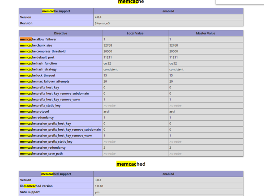Image resolution: width=264 pixels, height=196 pixels.
Task: Click the memcache section heading at top
Action: click(x=131, y=2)
